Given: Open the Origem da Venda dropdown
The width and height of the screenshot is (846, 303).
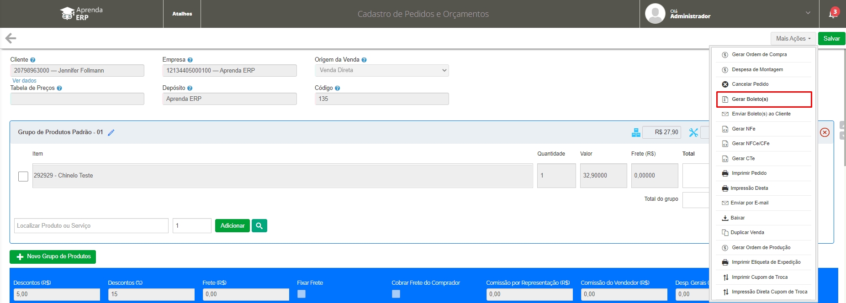Looking at the screenshot, I should point(381,70).
